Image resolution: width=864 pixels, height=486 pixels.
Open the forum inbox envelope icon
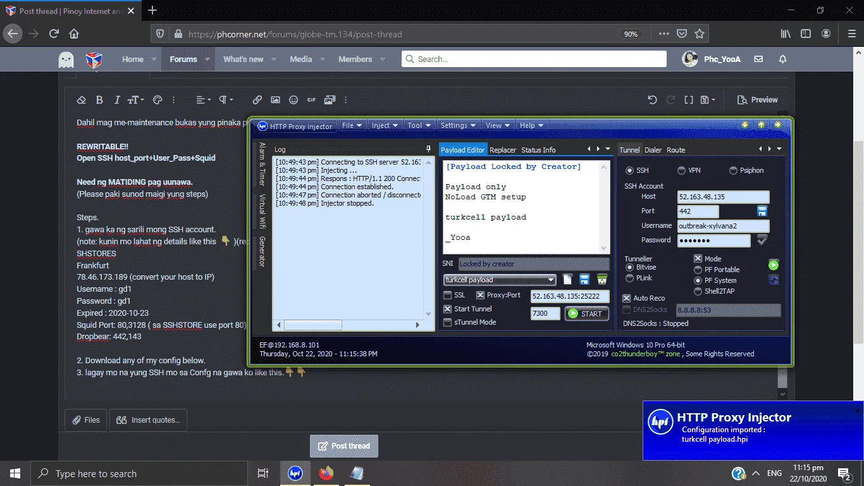tap(758, 59)
